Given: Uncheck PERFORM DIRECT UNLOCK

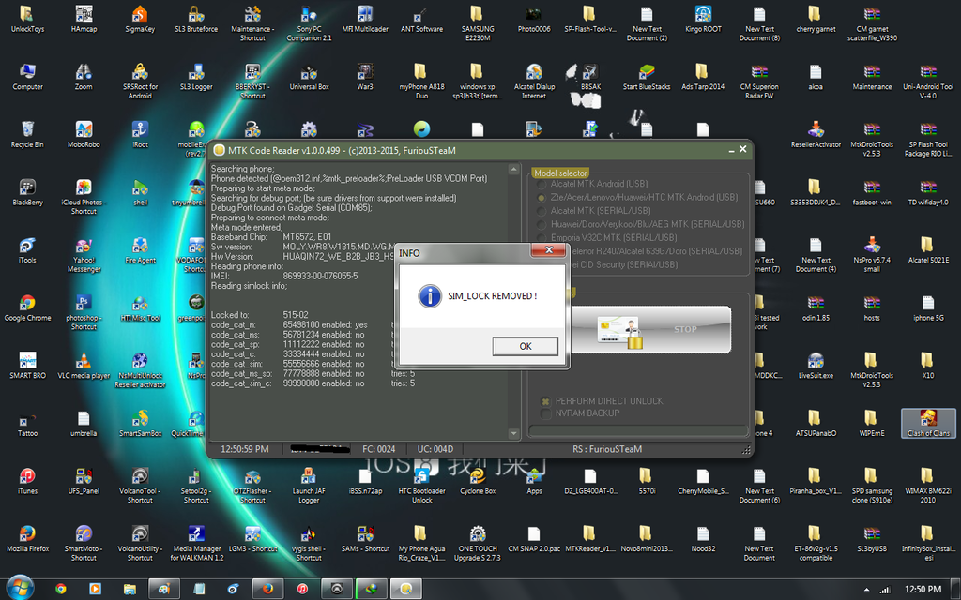Looking at the screenshot, I should coord(544,400).
